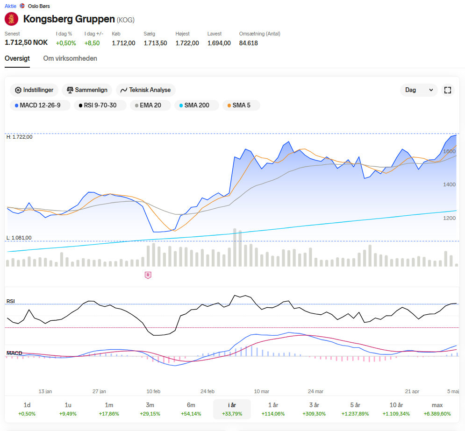Click the Kongsberg Gruppen company logo
This screenshot has height=431, width=465.
point(12,19)
